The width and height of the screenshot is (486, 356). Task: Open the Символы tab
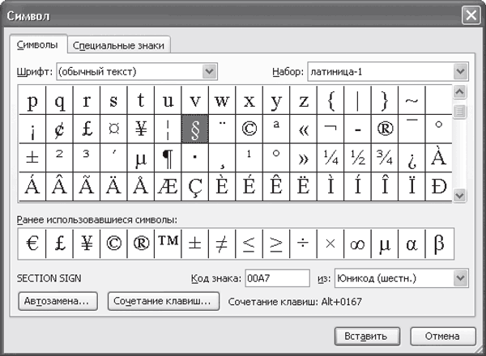[37, 45]
